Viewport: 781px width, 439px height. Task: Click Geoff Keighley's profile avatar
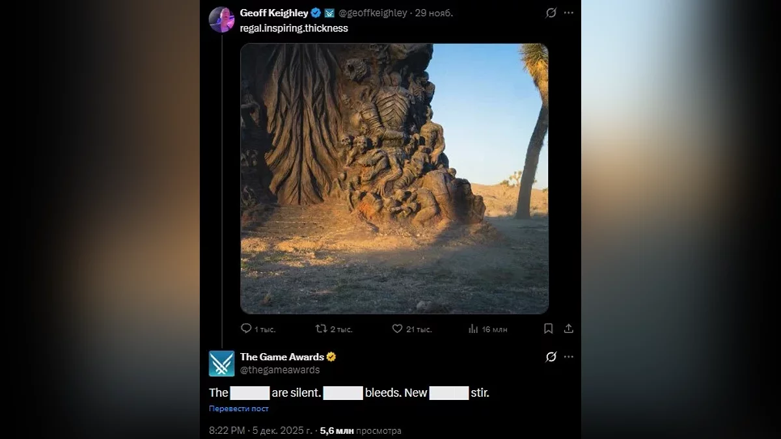coord(221,20)
